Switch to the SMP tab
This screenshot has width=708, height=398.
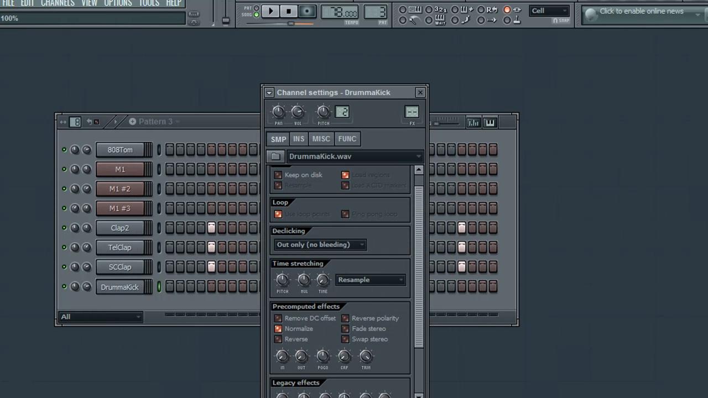coord(278,139)
